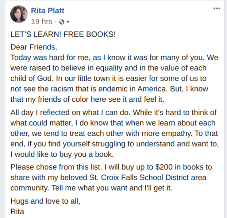Expand the audience selector dropdown arrow
The image size is (227, 218).
(x=68, y=22)
